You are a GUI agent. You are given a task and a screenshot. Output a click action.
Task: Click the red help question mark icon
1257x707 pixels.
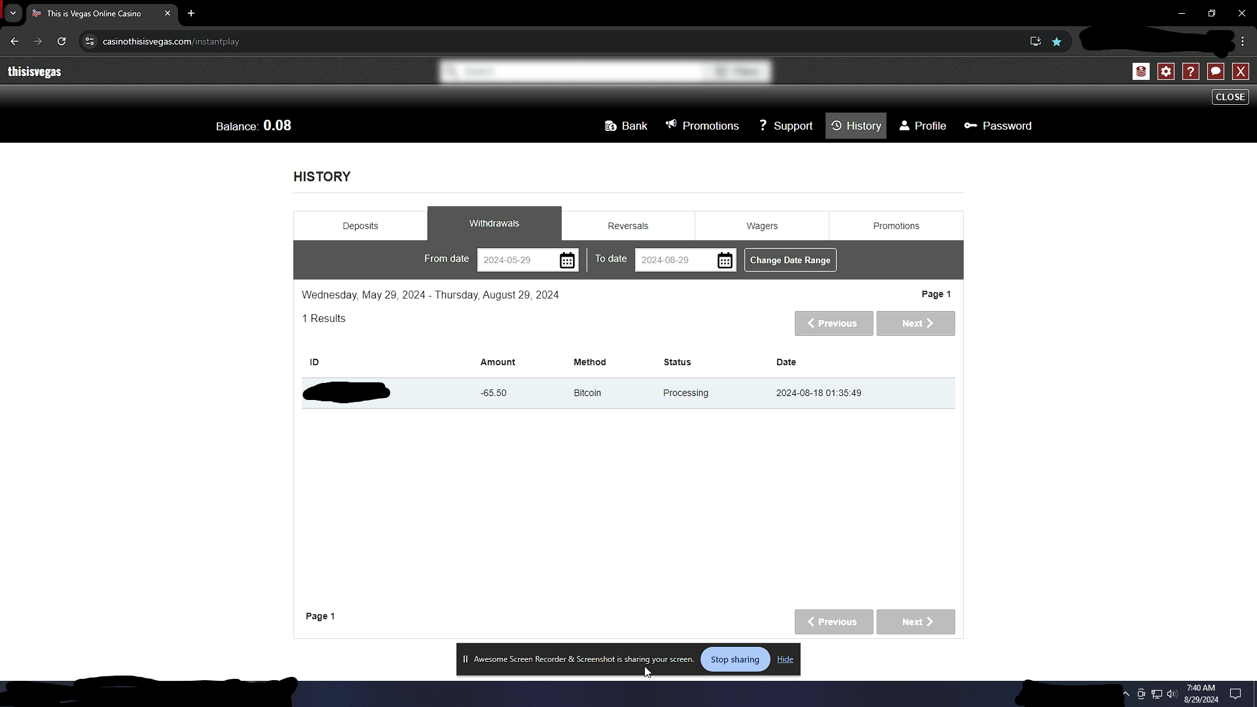click(1191, 71)
